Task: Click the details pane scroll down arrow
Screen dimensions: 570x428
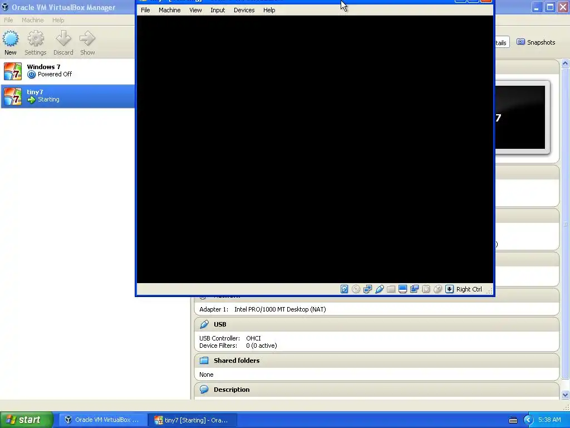Action: (566, 395)
